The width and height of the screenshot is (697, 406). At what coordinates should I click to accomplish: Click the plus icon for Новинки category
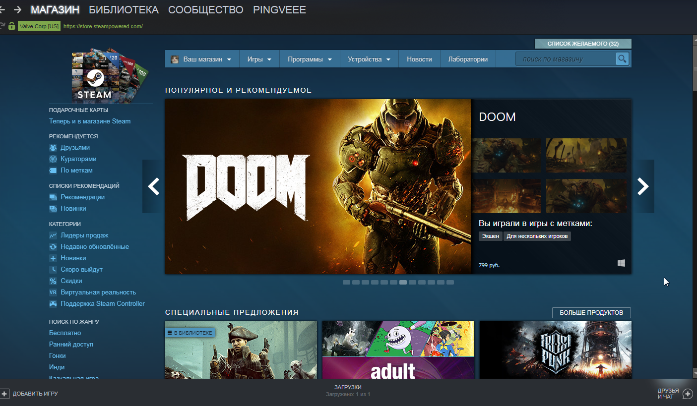click(53, 258)
